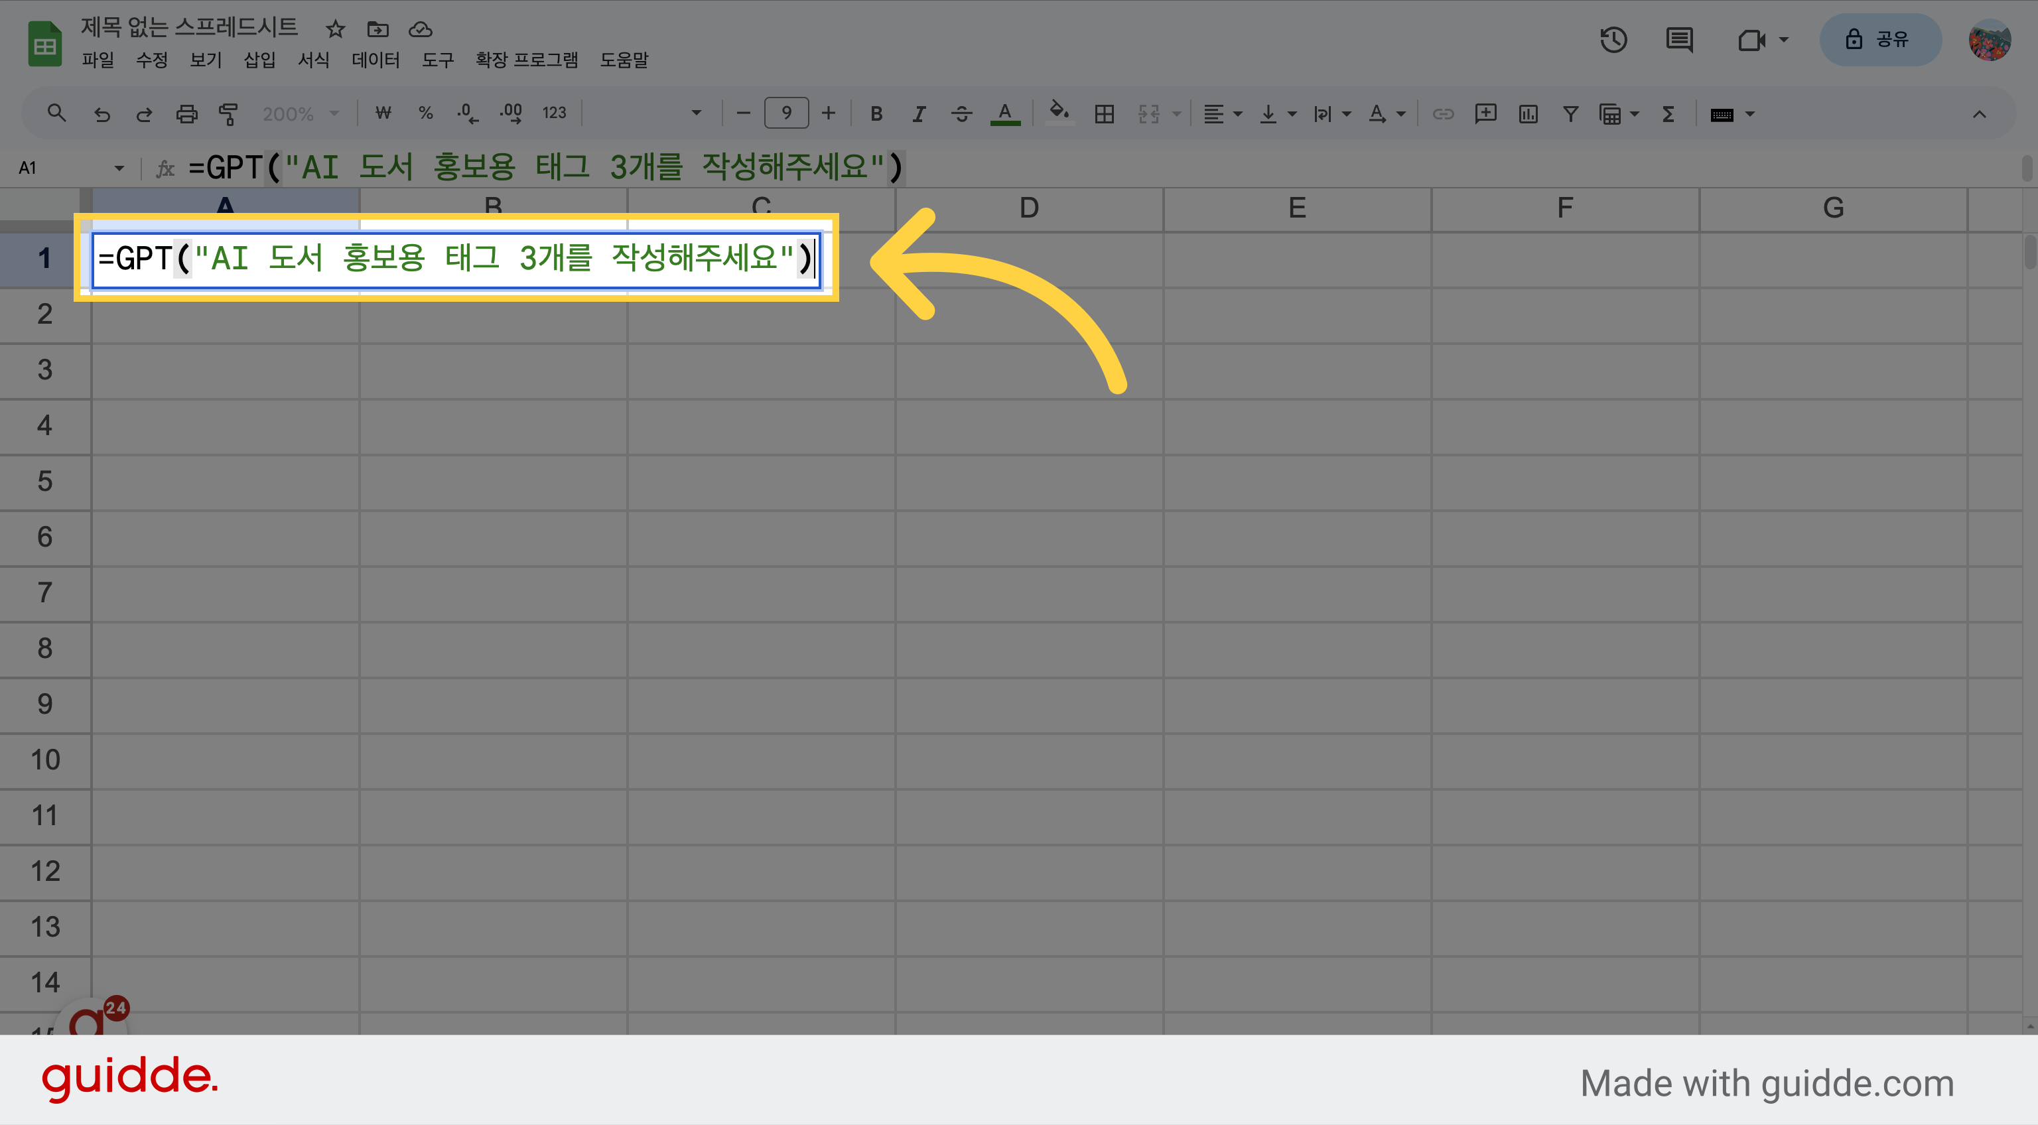Image resolution: width=2038 pixels, height=1125 pixels.
Task: Apply the ₩ currency format
Action: pyautogui.click(x=383, y=114)
